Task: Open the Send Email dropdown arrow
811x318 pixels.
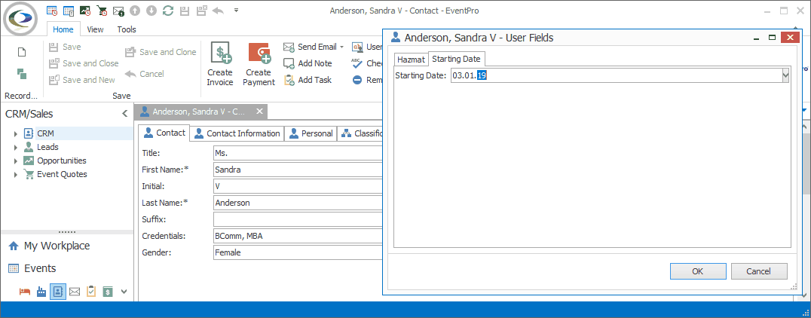Action: [x=342, y=47]
